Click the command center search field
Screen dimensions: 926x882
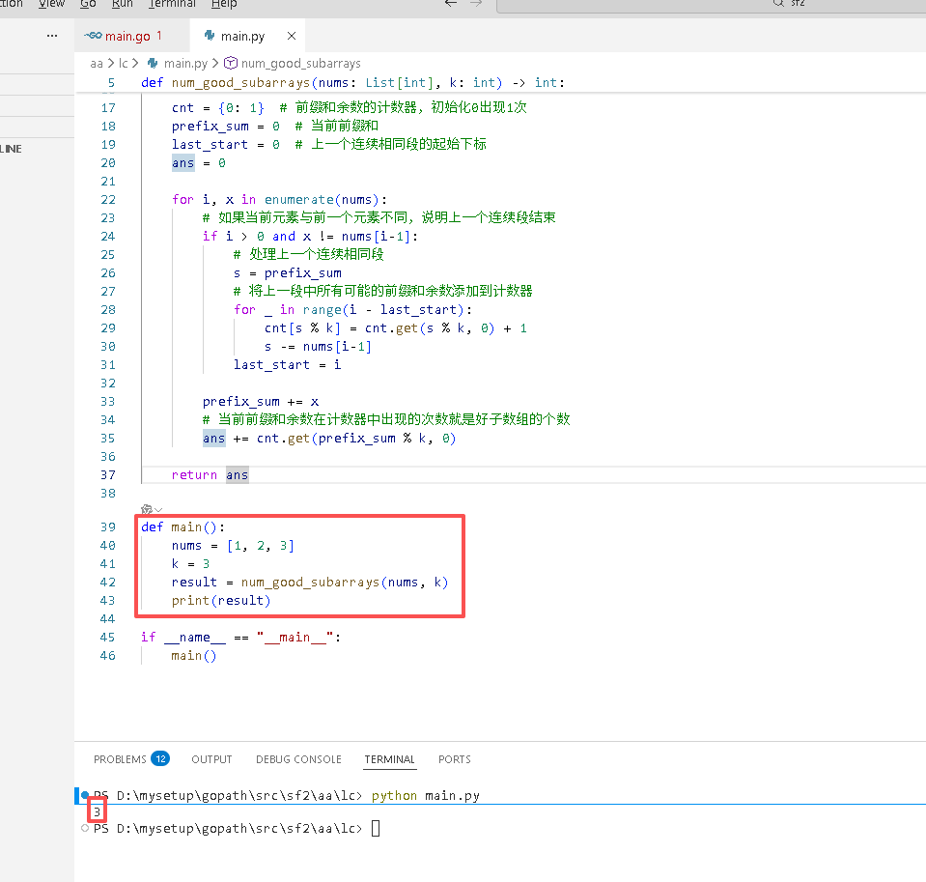click(711, 5)
